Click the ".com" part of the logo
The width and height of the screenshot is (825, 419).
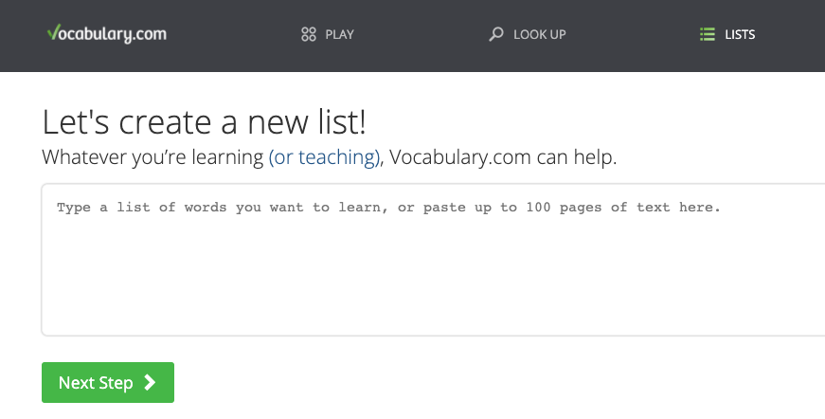point(149,35)
